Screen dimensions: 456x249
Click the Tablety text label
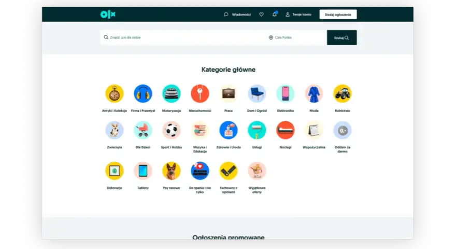[x=143, y=188]
